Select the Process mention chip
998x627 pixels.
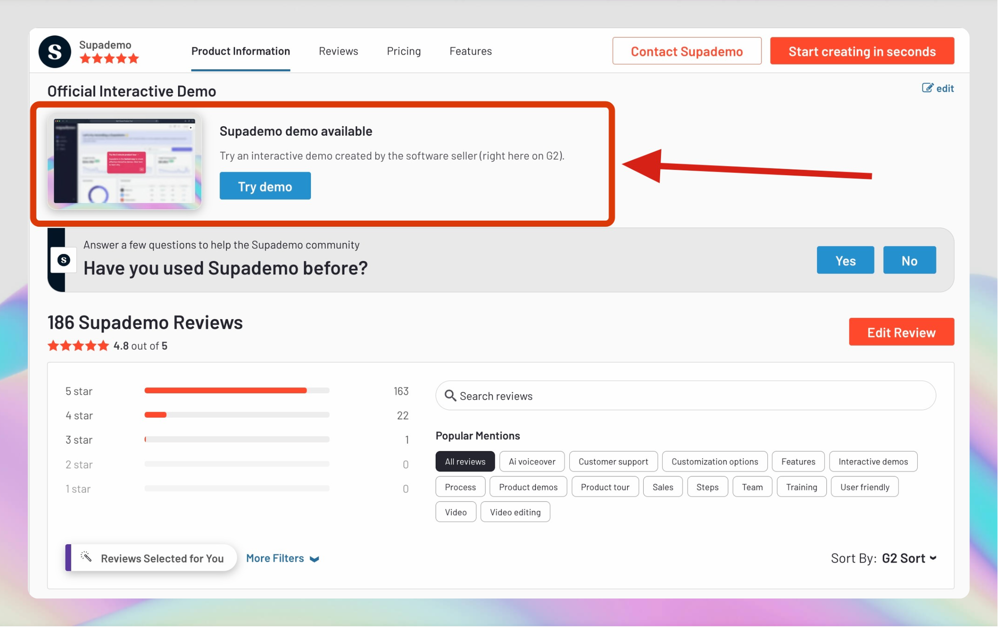coord(460,487)
